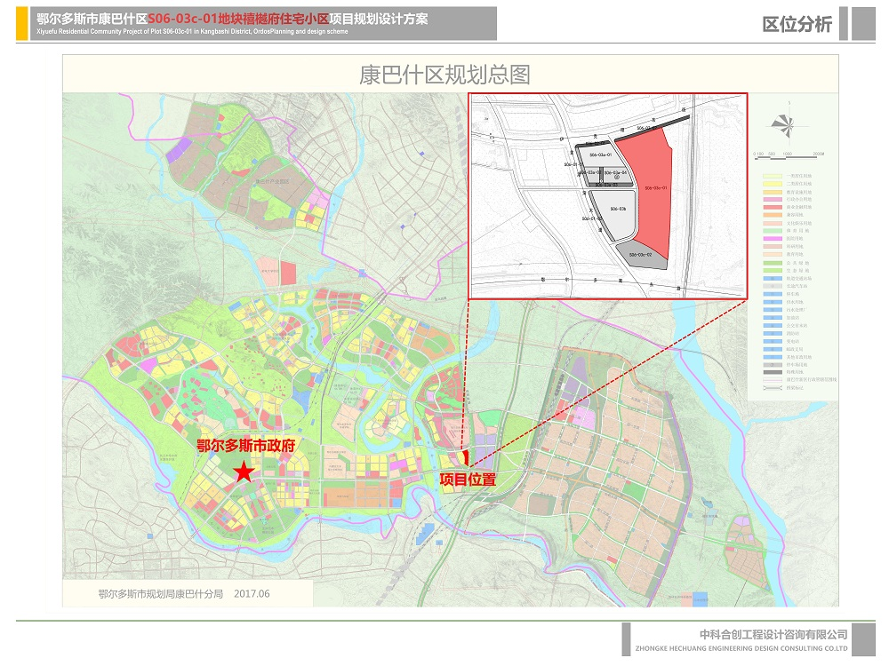Click the 体育用地 legend label
Viewport: 889px width, 666px height.
pos(798,231)
